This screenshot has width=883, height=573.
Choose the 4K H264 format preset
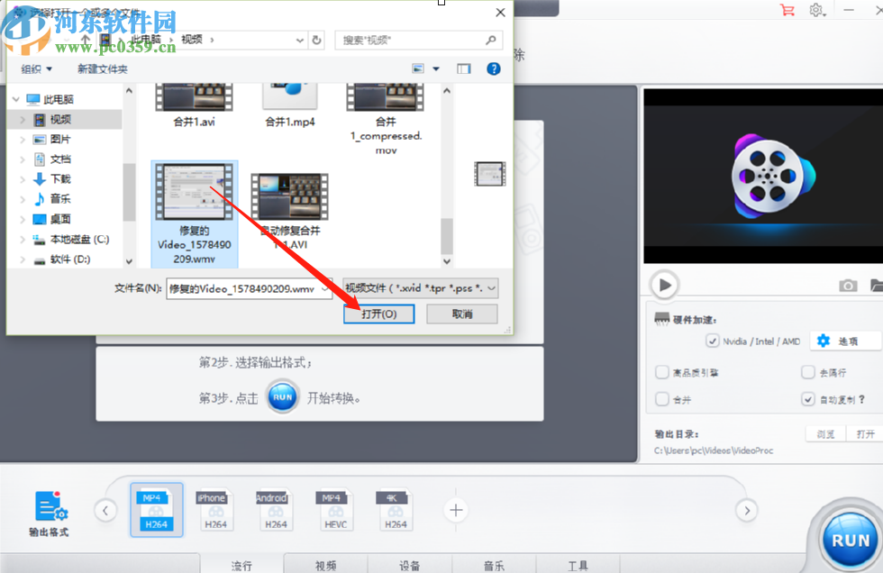click(x=396, y=510)
